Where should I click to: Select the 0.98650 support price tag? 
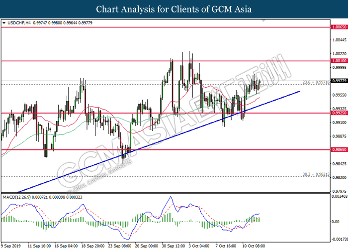point(339,149)
